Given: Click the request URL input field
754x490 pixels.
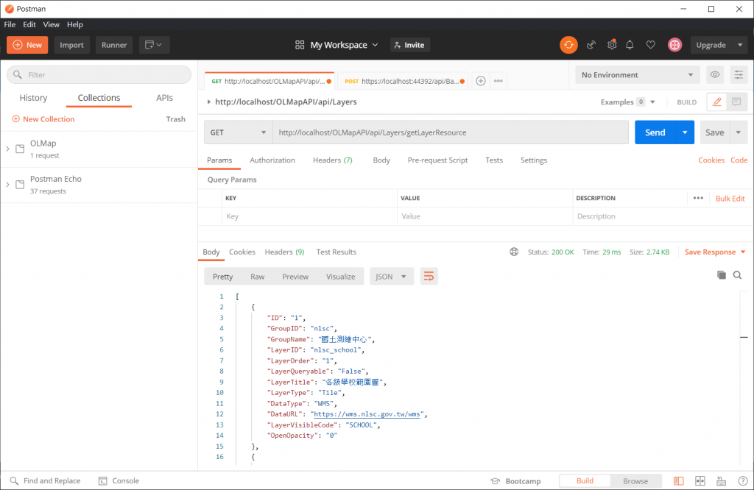Looking at the screenshot, I should [451, 132].
